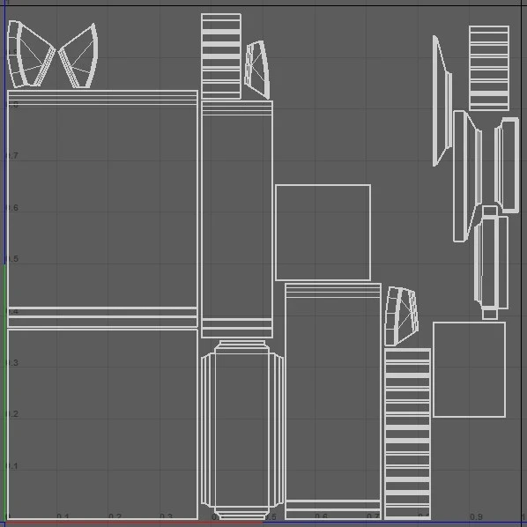Screen dimensions: 527x527
Task: Select the long striped UV shell at bottom right
Action: [407, 434]
